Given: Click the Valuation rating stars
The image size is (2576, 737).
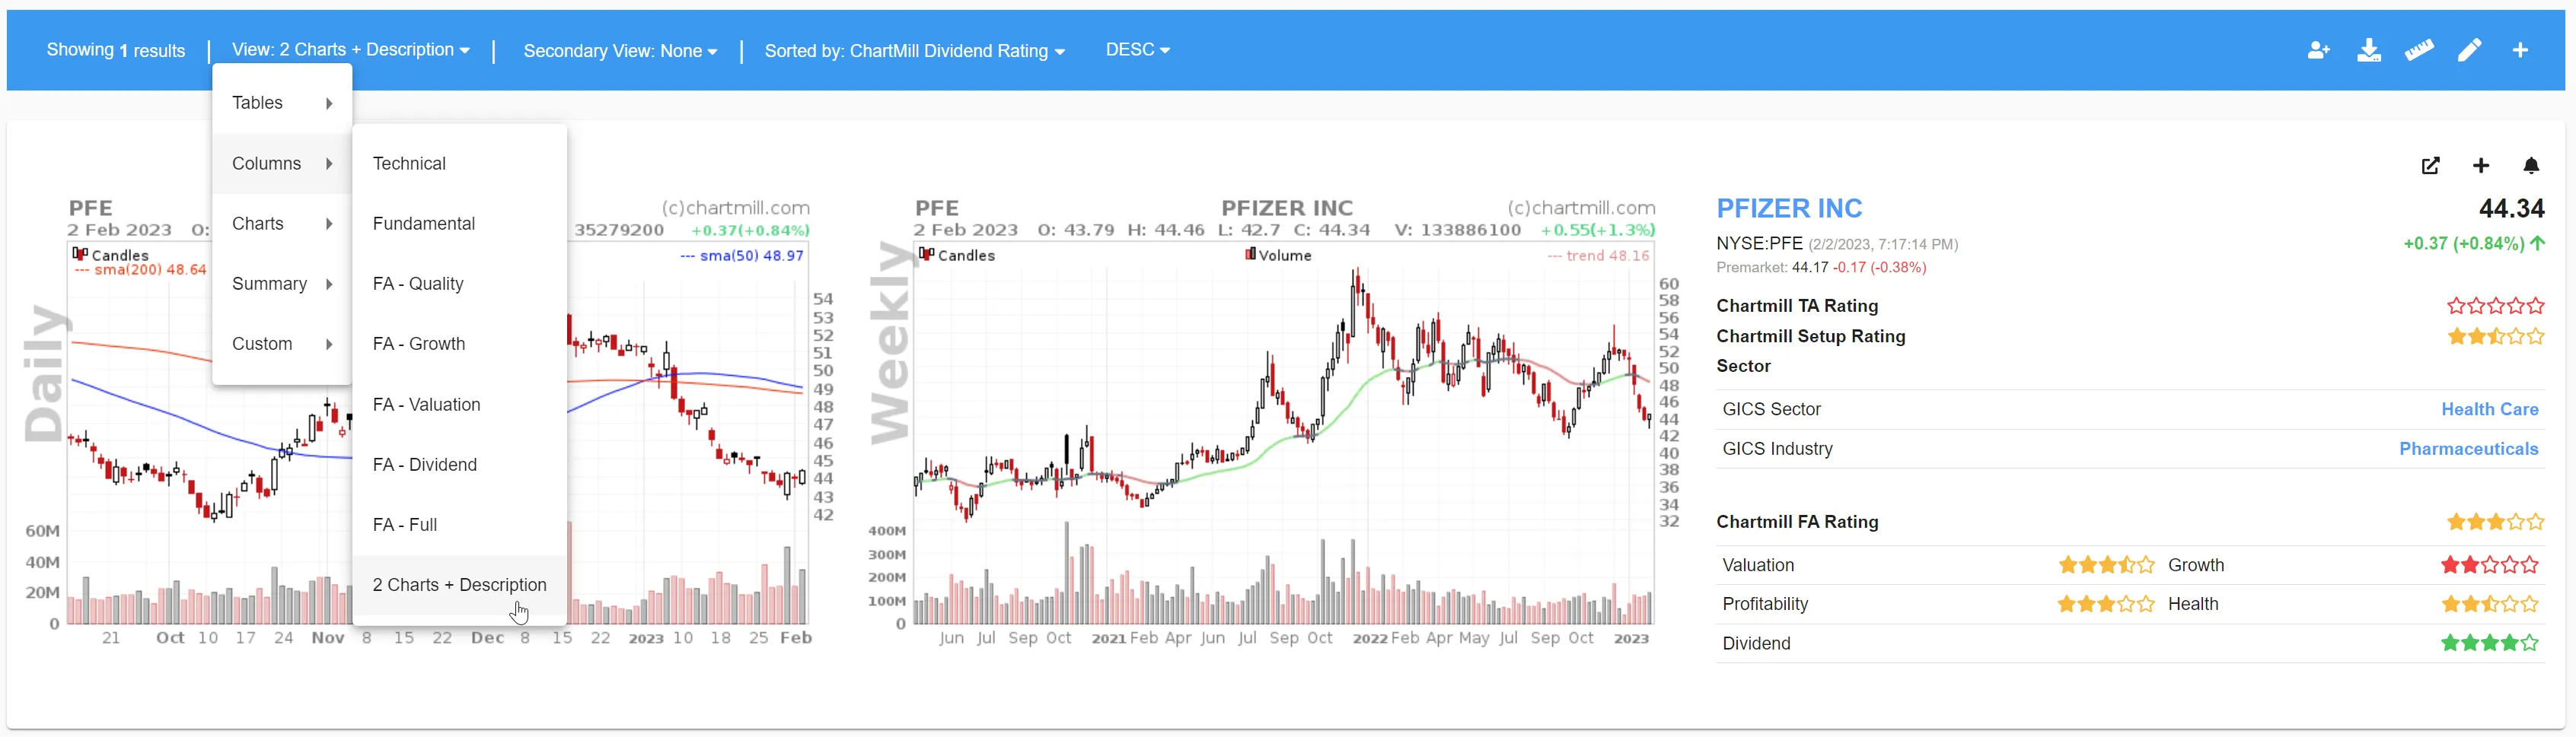Looking at the screenshot, I should point(2106,565).
